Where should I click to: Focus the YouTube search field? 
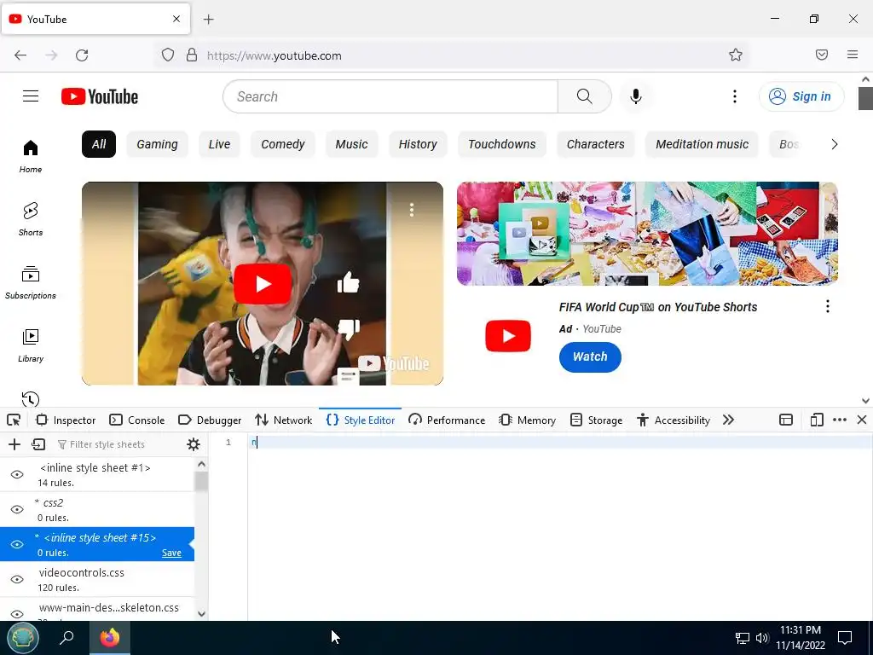390,96
